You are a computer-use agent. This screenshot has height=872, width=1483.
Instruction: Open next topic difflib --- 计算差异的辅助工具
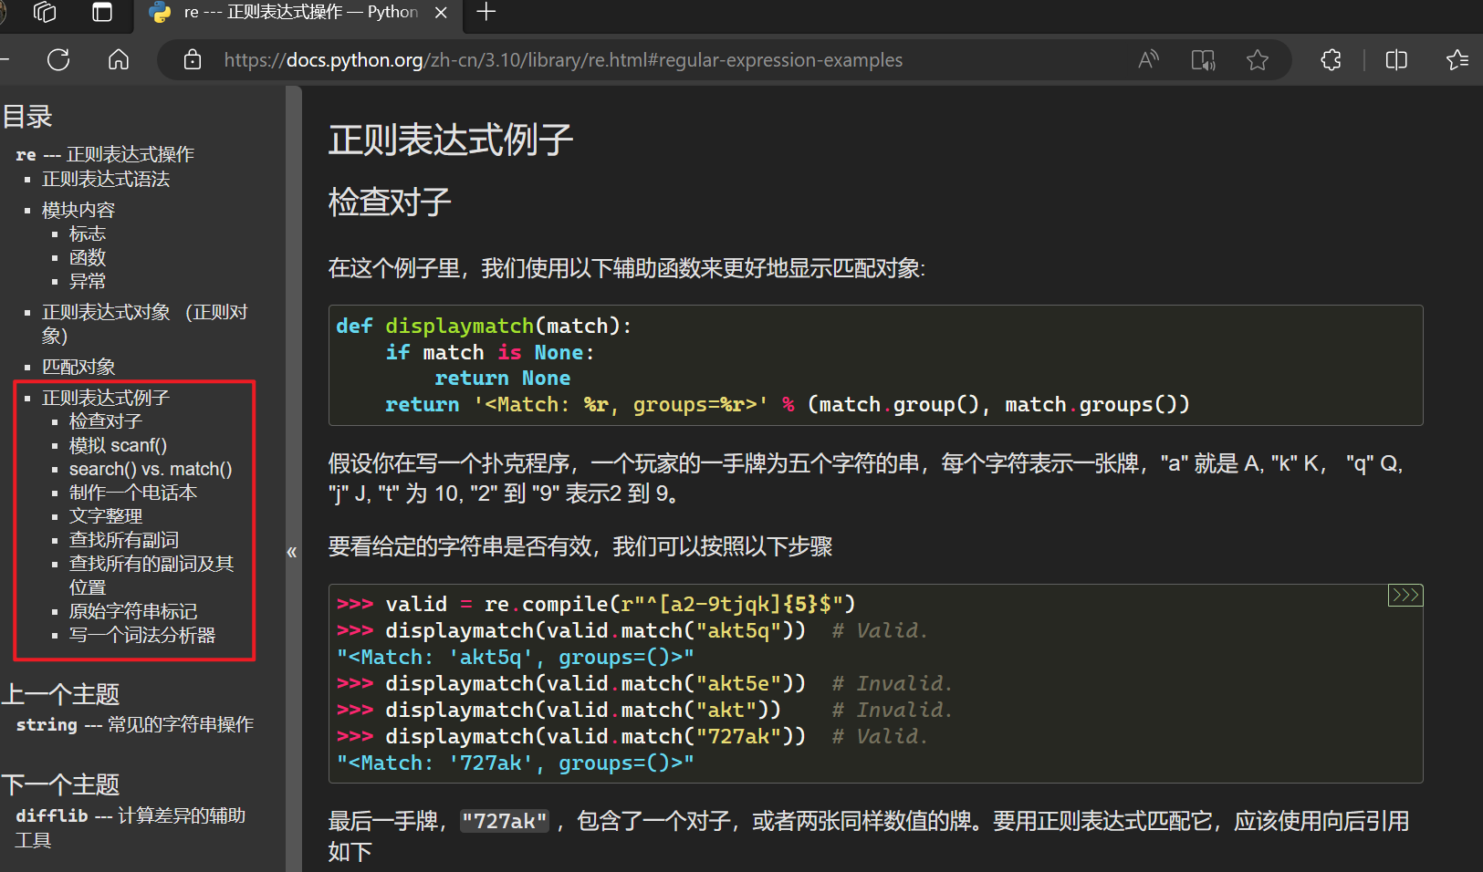tap(131, 827)
